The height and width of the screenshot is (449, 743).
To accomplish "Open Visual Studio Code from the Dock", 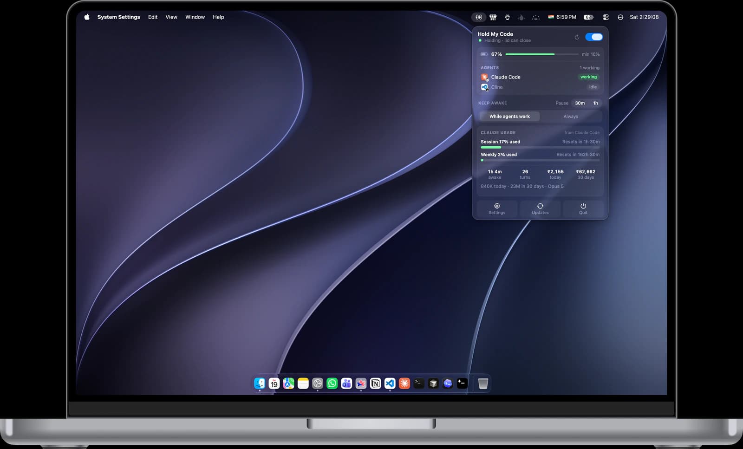I will [x=390, y=383].
